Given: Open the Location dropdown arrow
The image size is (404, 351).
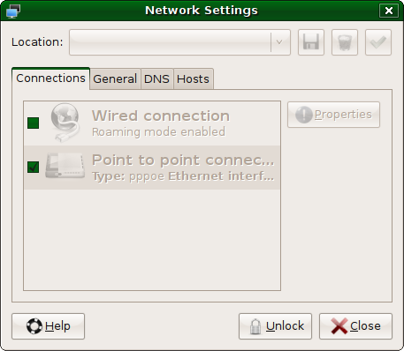Looking at the screenshot, I should click(279, 42).
